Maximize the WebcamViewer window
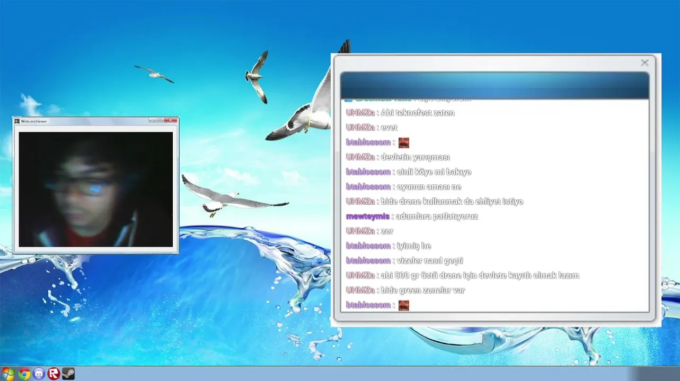Viewport: 680px width, 381px height. pyautogui.click(x=160, y=120)
